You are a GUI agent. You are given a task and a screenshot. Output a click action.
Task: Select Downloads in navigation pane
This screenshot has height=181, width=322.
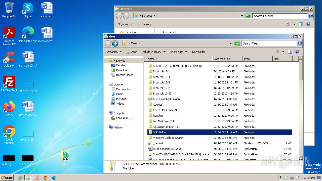coord(123,70)
